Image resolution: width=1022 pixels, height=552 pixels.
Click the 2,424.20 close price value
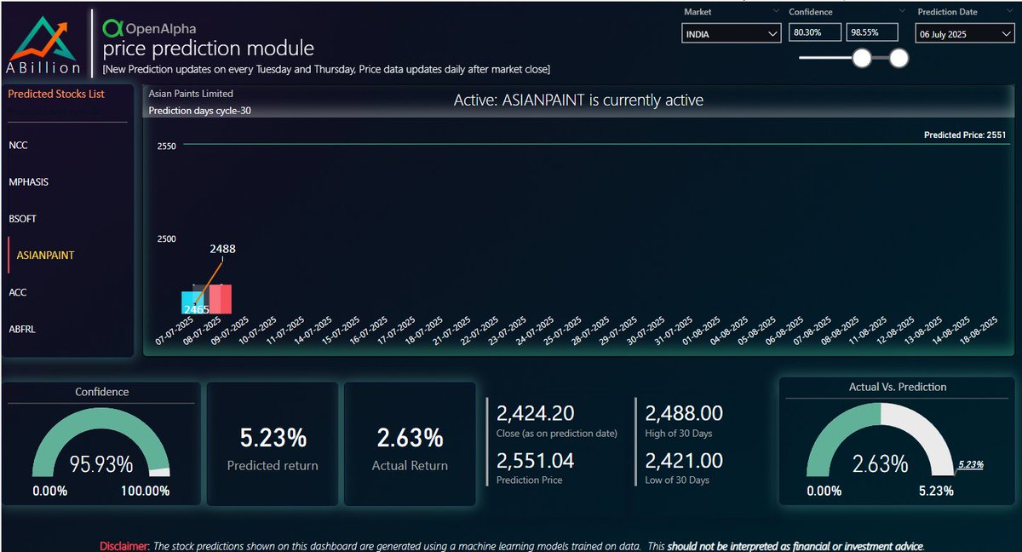[536, 413]
